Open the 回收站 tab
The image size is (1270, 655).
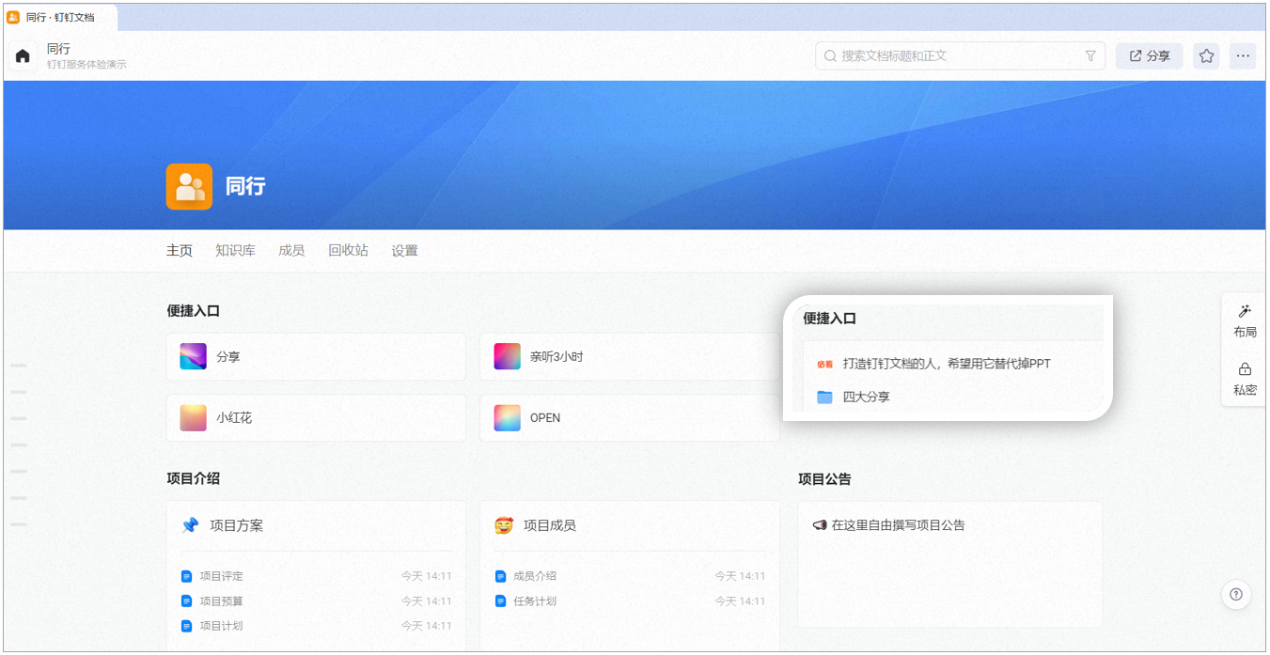tap(348, 251)
